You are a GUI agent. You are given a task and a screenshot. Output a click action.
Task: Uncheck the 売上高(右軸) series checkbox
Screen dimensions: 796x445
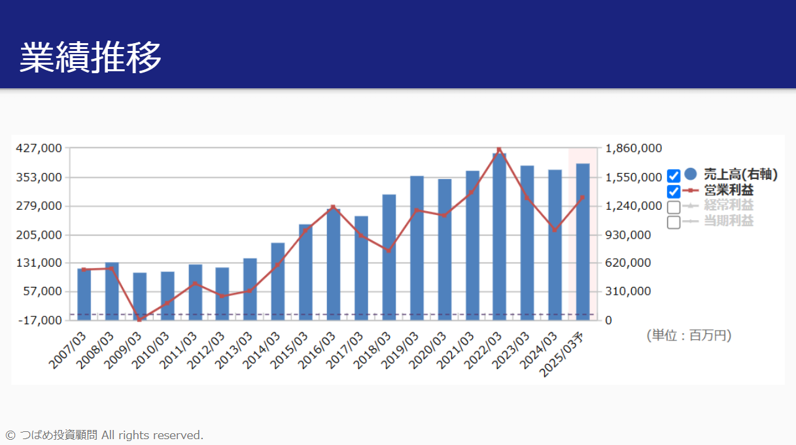674,176
